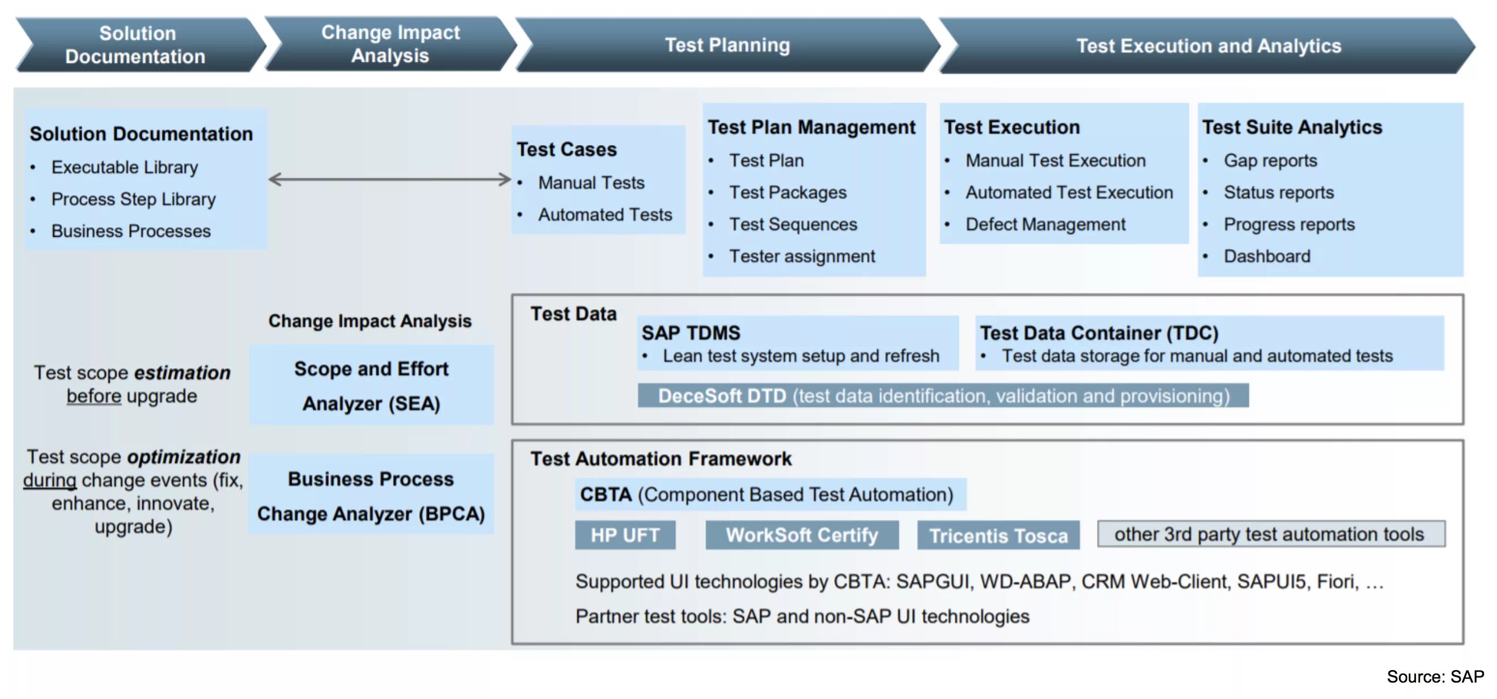Click the Tester assignment bullet item
The width and height of the screenshot is (1497, 699).
pyautogui.click(x=801, y=256)
